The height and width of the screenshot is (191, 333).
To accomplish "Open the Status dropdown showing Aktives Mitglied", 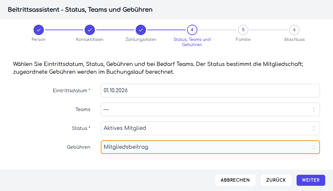I will point(210,128).
